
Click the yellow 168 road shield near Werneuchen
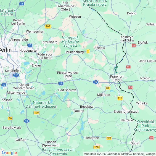point(48,26)
